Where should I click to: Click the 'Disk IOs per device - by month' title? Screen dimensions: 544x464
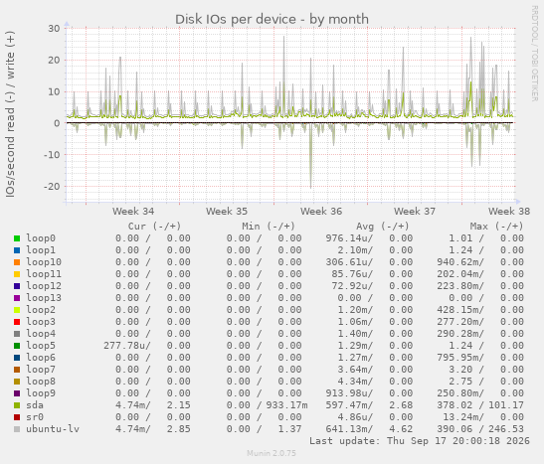(x=272, y=19)
